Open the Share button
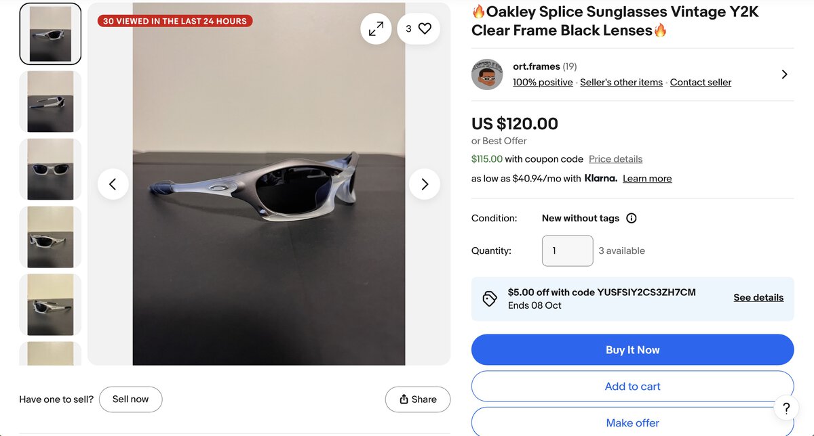Screen dimensions: 814x436 tap(417, 399)
